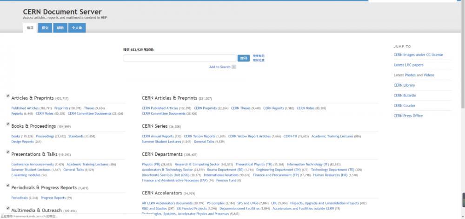Open the 提交 tab

(45, 28)
